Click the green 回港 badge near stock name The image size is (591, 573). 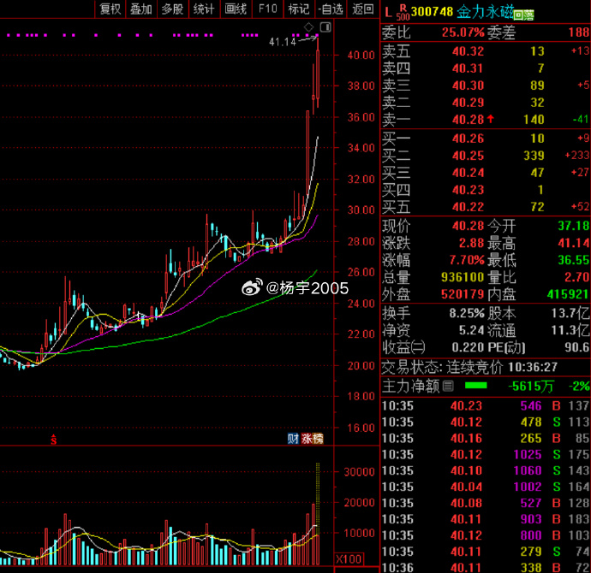[523, 15]
